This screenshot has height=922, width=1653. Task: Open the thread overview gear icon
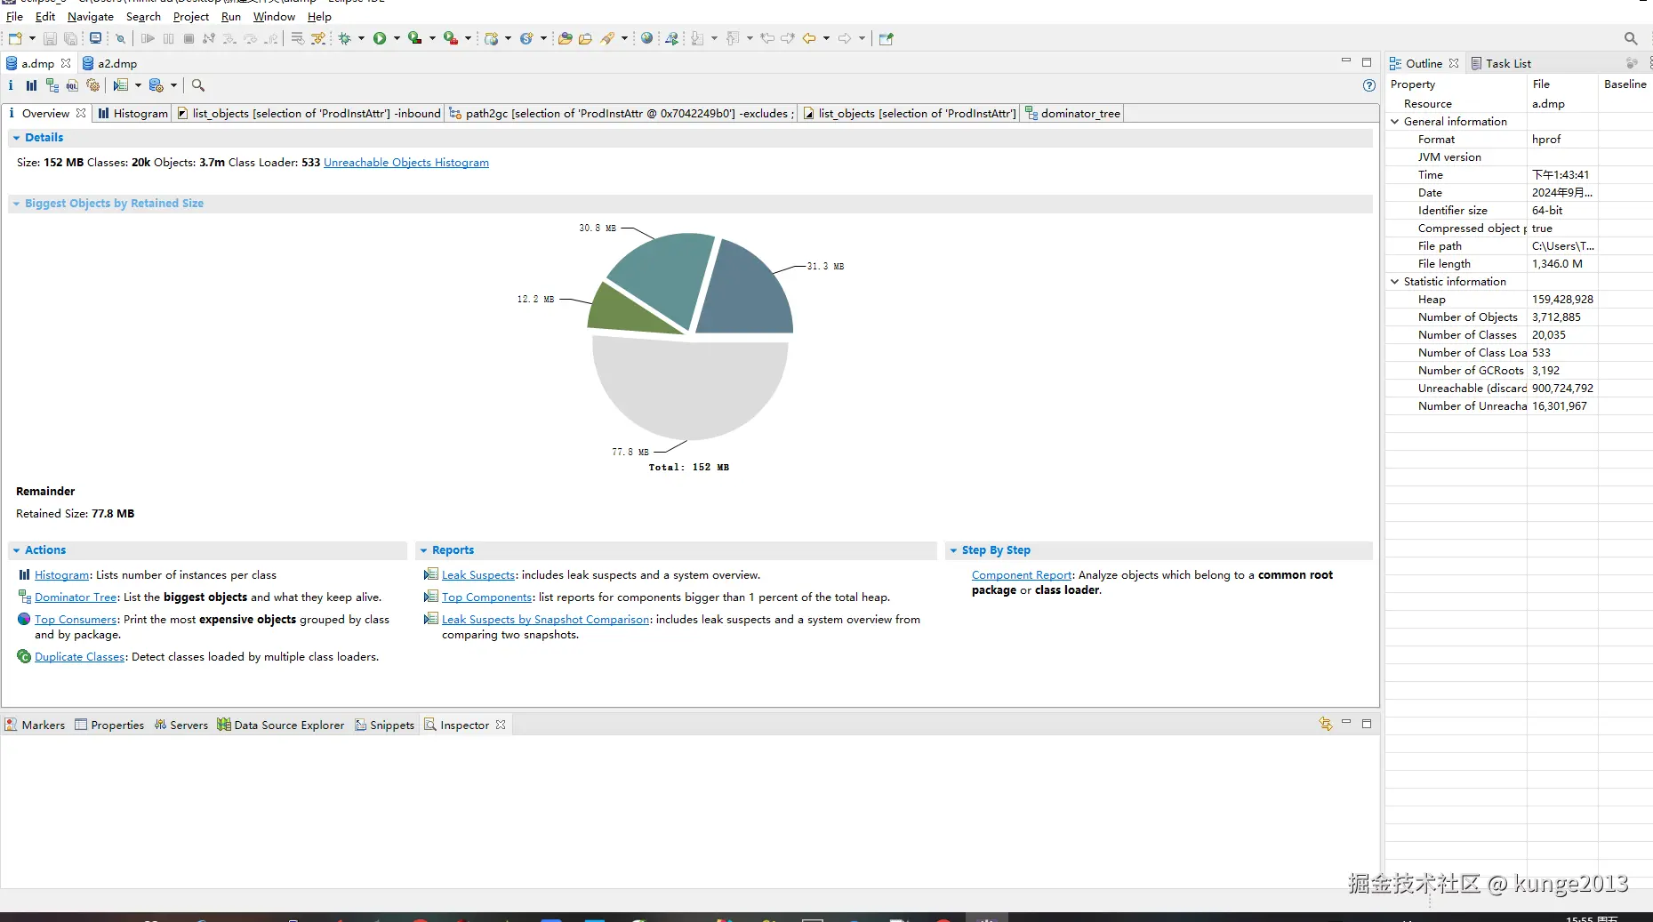(92, 85)
